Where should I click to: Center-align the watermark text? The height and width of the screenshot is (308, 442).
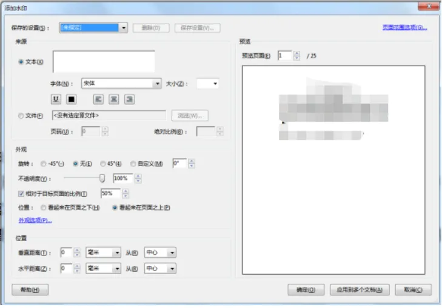click(x=114, y=99)
